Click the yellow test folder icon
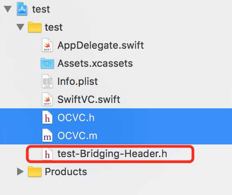 click(x=35, y=27)
